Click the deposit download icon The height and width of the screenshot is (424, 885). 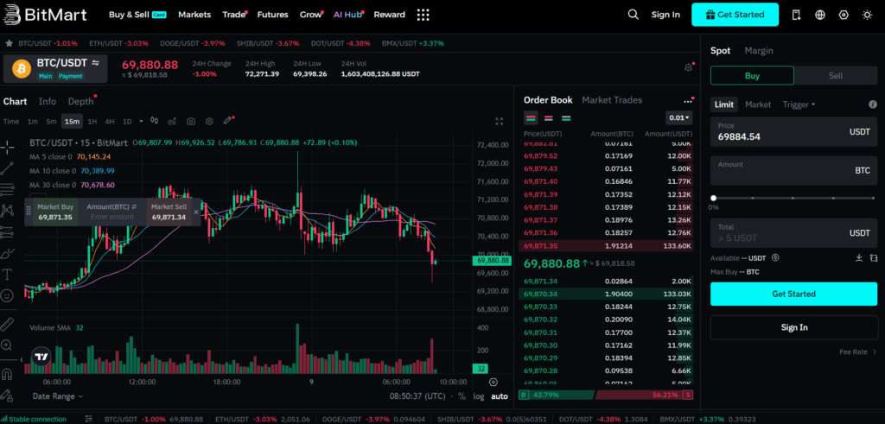coord(859,258)
